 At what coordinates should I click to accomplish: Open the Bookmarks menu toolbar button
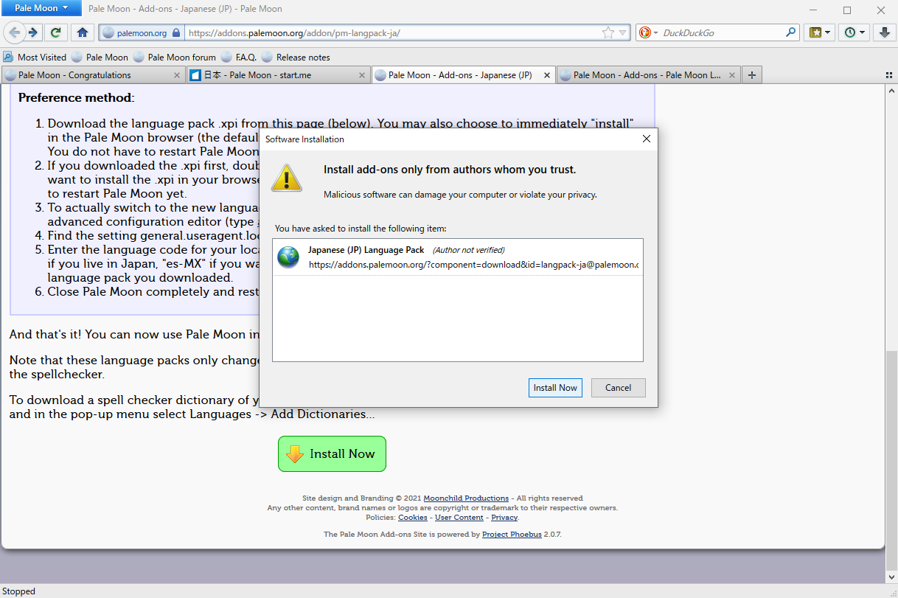click(820, 32)
